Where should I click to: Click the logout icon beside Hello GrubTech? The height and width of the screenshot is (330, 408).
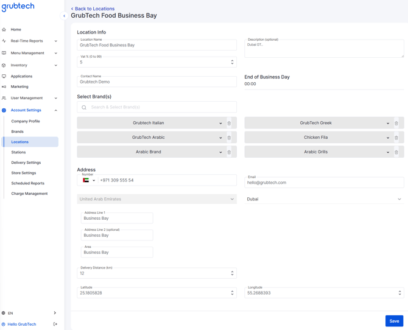pos(55,324)
